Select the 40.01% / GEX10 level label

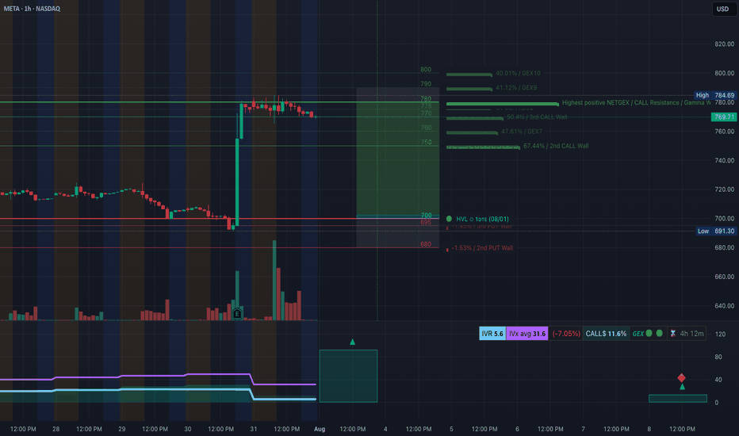[518, 73]
